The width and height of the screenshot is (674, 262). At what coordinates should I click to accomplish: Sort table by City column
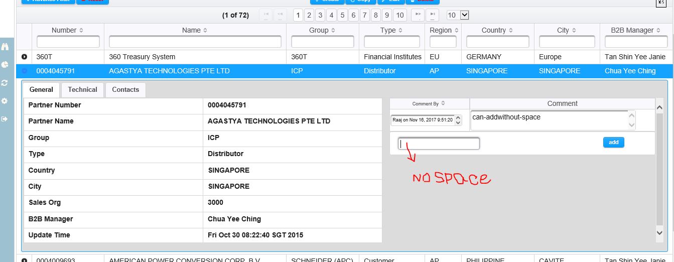point(574,31)
